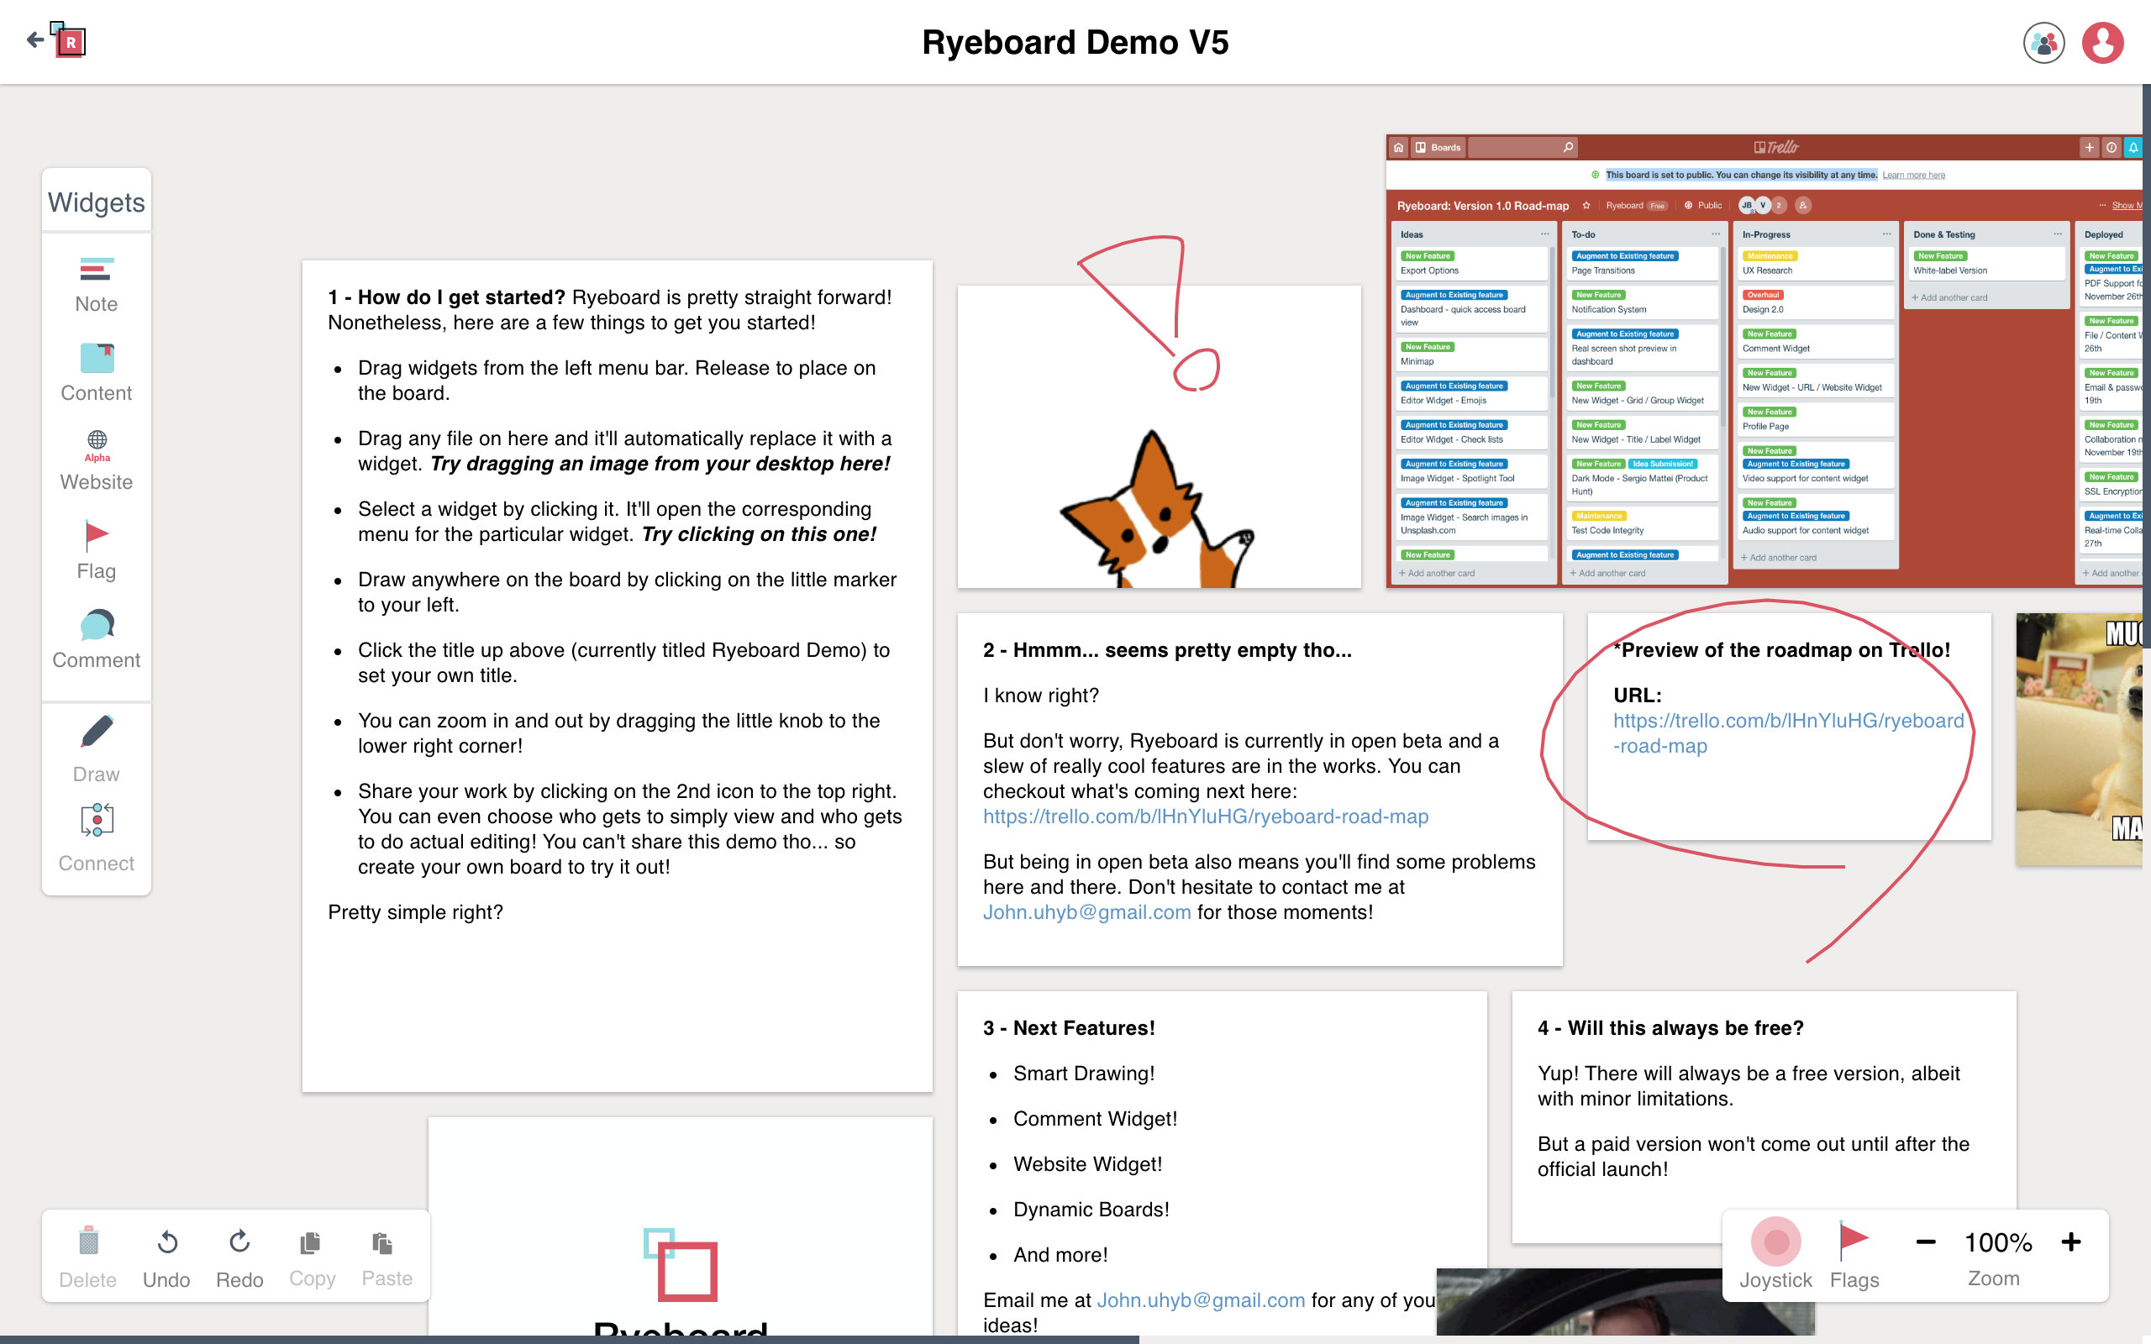2151x1344 pixels.
Task: Click the Paste icon
Action: tap(387, 1257)
